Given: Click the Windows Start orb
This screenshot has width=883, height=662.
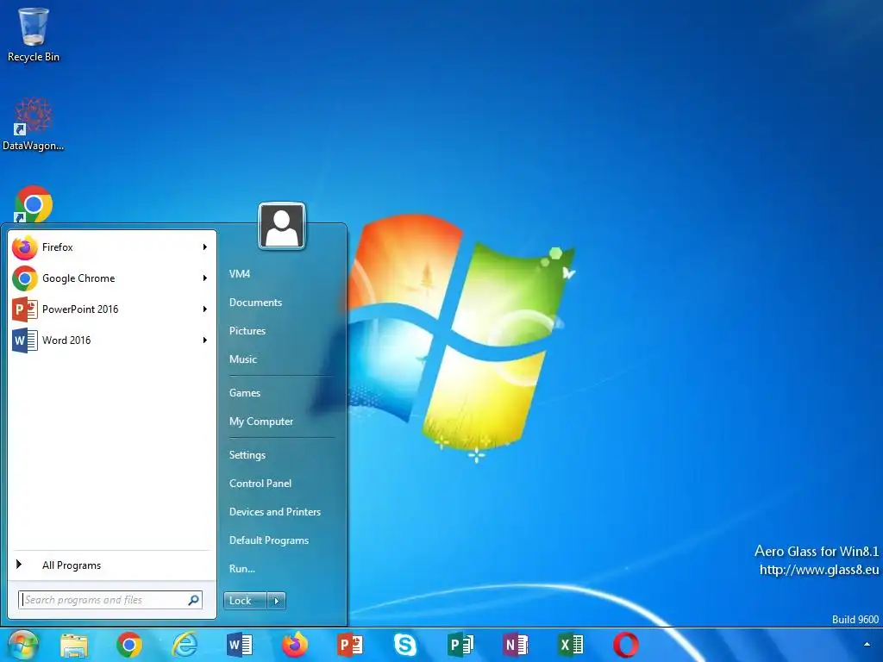Looking at the screenshot, I should click(x=22, y=645).
